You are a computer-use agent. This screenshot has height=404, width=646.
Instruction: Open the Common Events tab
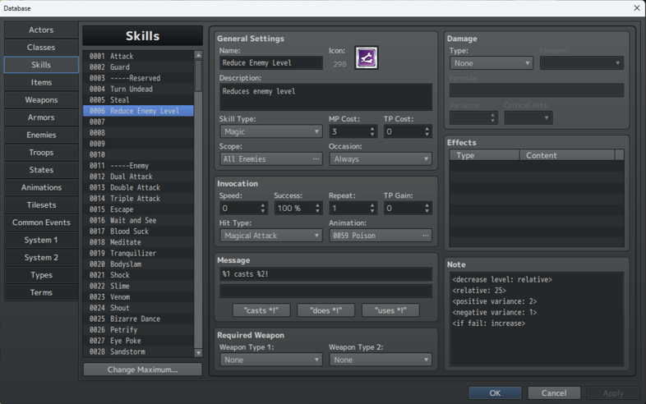click(41, 223)
